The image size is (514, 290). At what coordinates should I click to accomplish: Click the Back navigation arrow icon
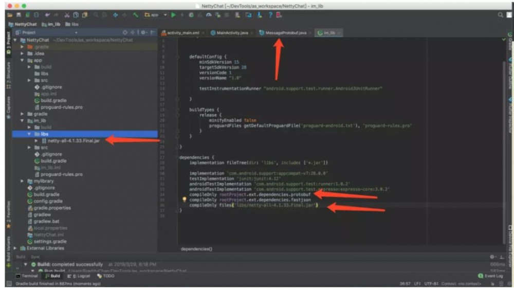pyautogui.click(x=115, y=15)
